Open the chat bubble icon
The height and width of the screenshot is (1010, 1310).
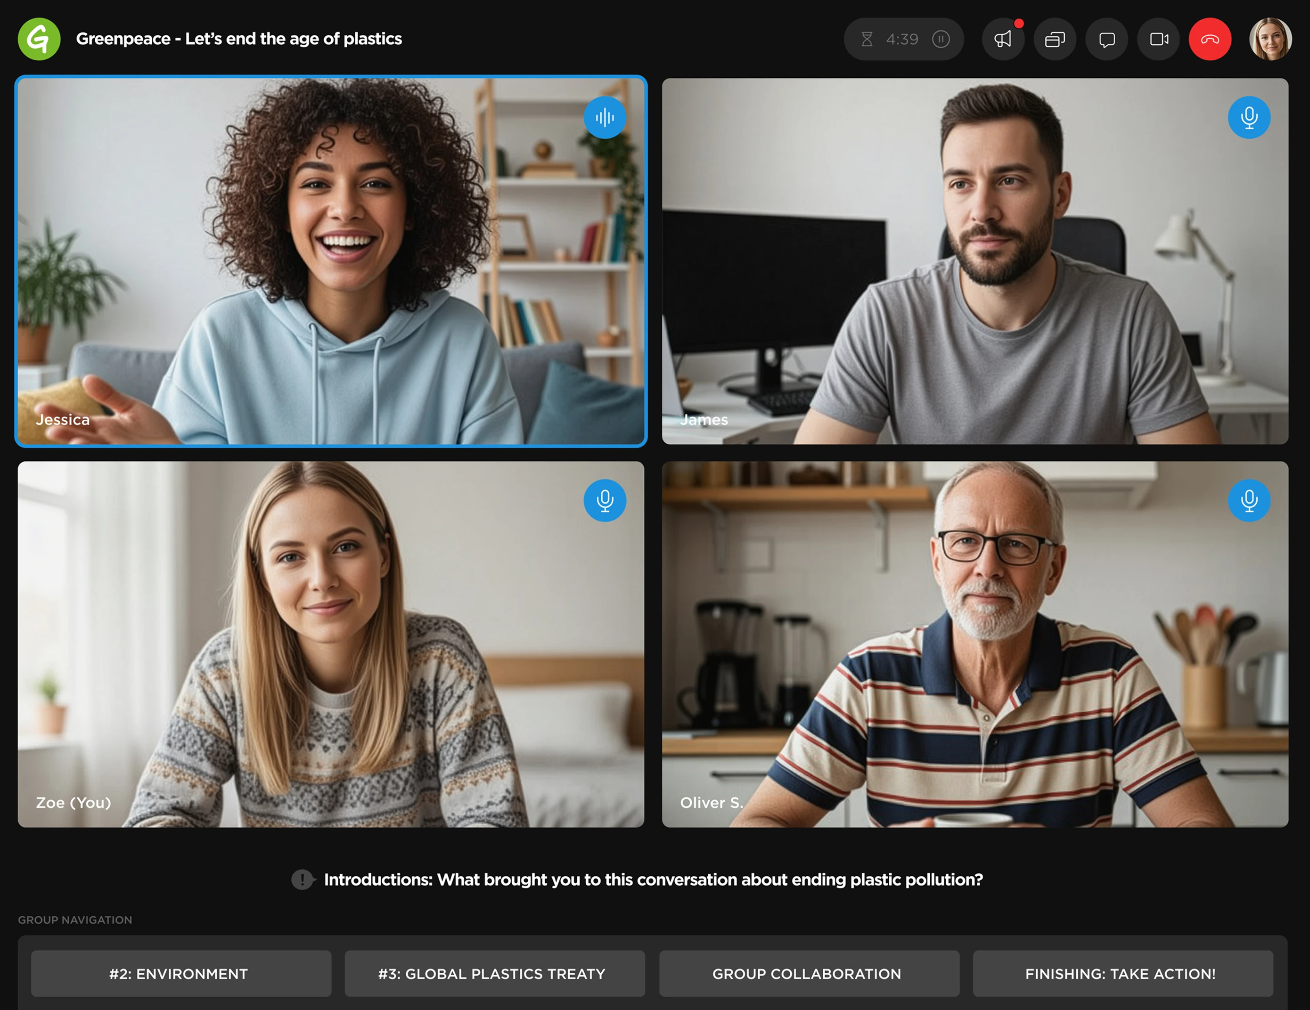point(1106,39)
